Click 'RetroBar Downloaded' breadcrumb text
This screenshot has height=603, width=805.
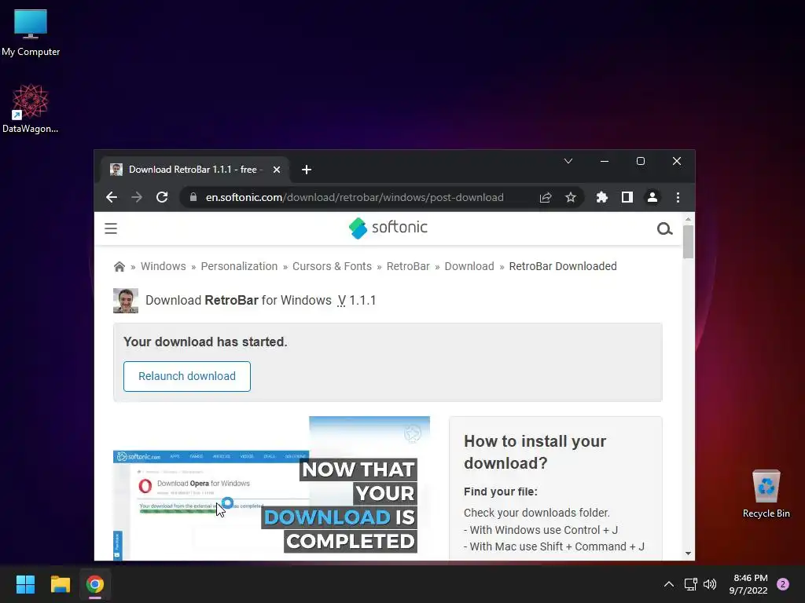[563, 267]
